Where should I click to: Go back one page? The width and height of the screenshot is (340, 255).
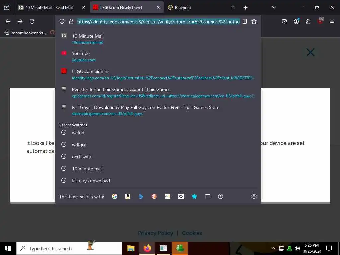8,21
